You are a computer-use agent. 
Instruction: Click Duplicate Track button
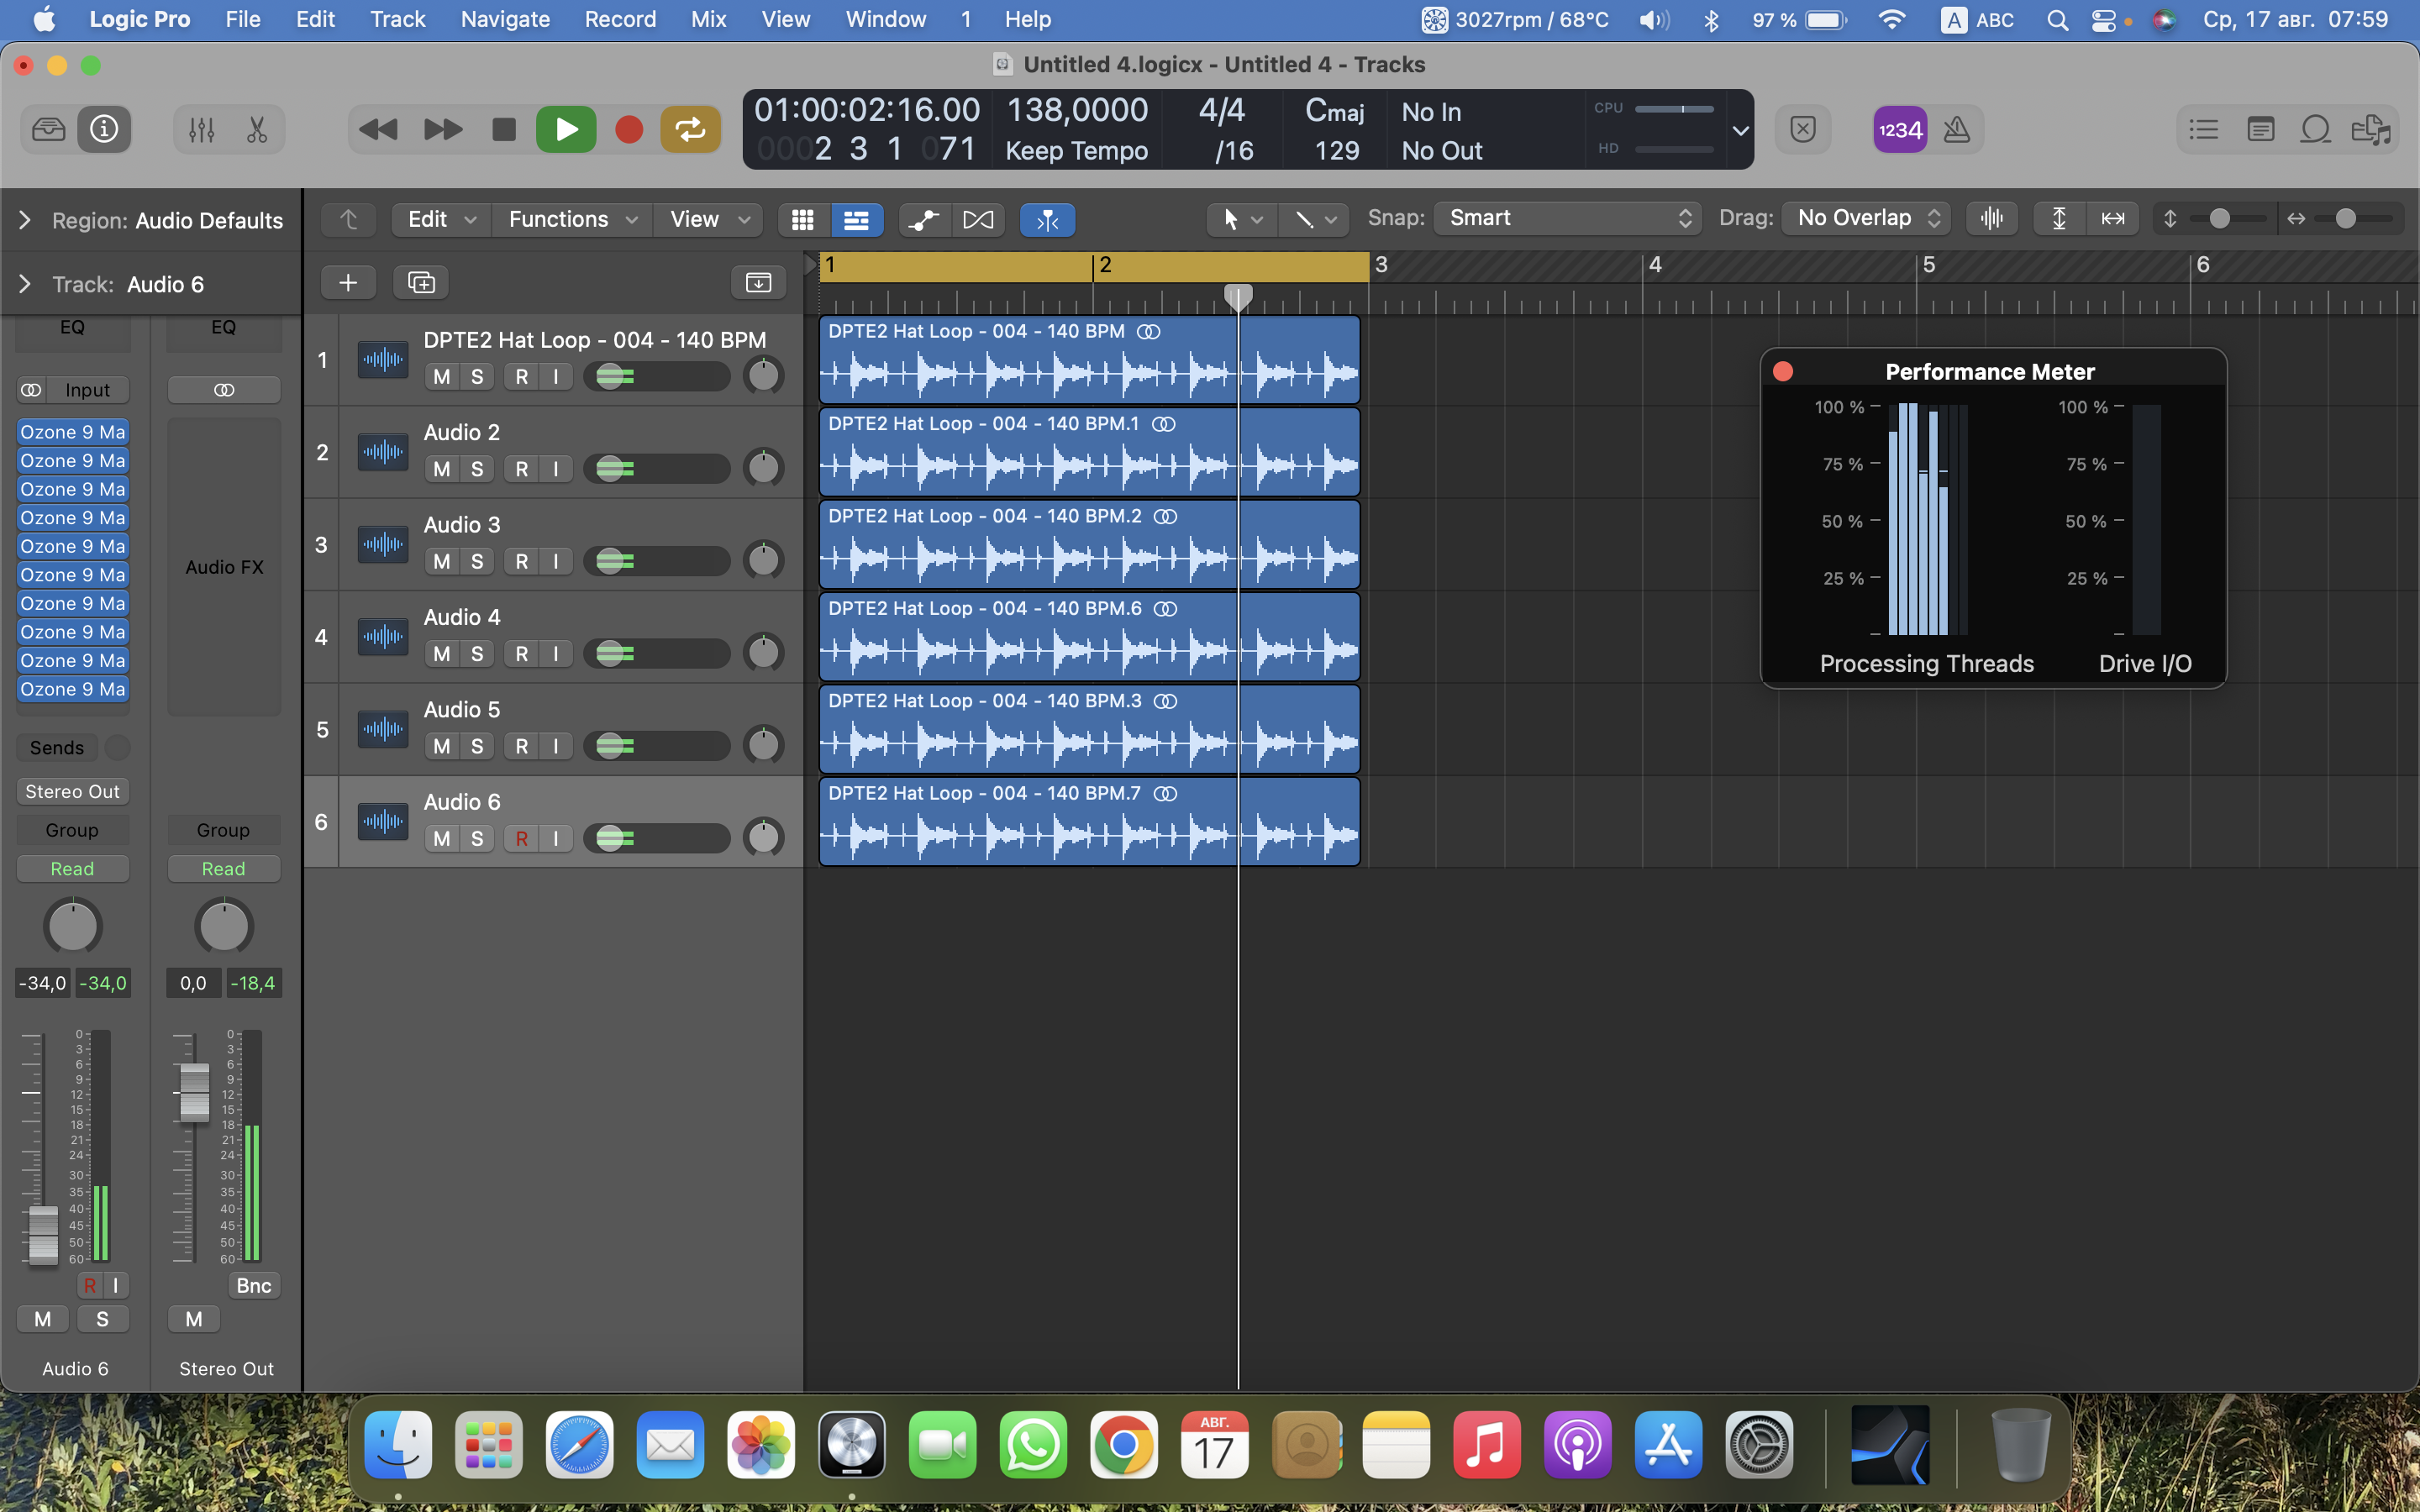[421, 283]
